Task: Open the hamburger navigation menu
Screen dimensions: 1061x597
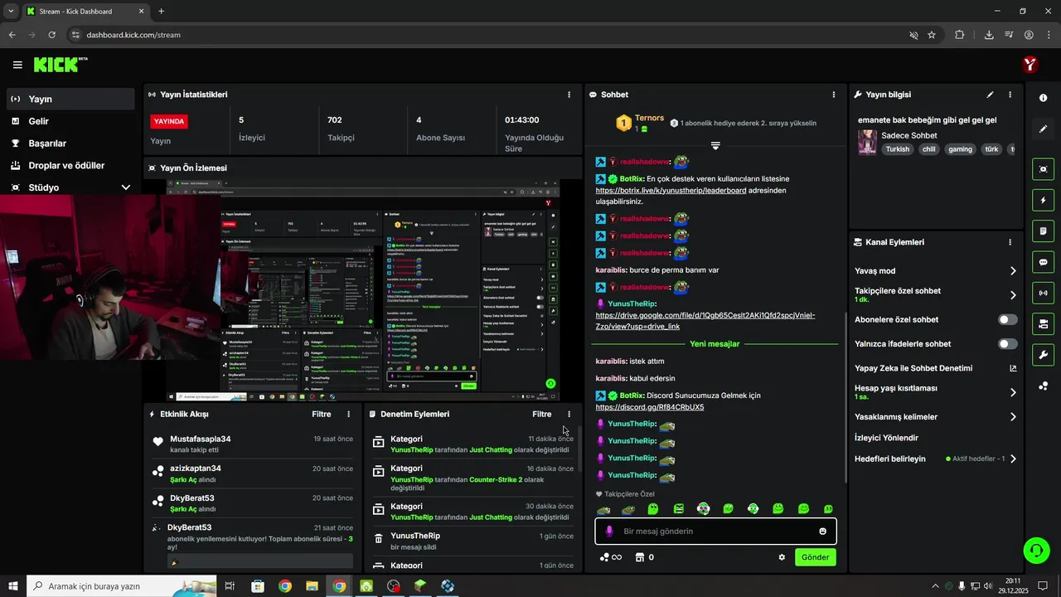Action: (17, 65)
